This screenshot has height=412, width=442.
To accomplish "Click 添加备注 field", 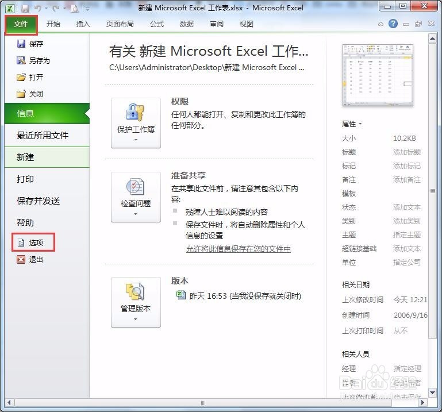I will pos(407,180).
